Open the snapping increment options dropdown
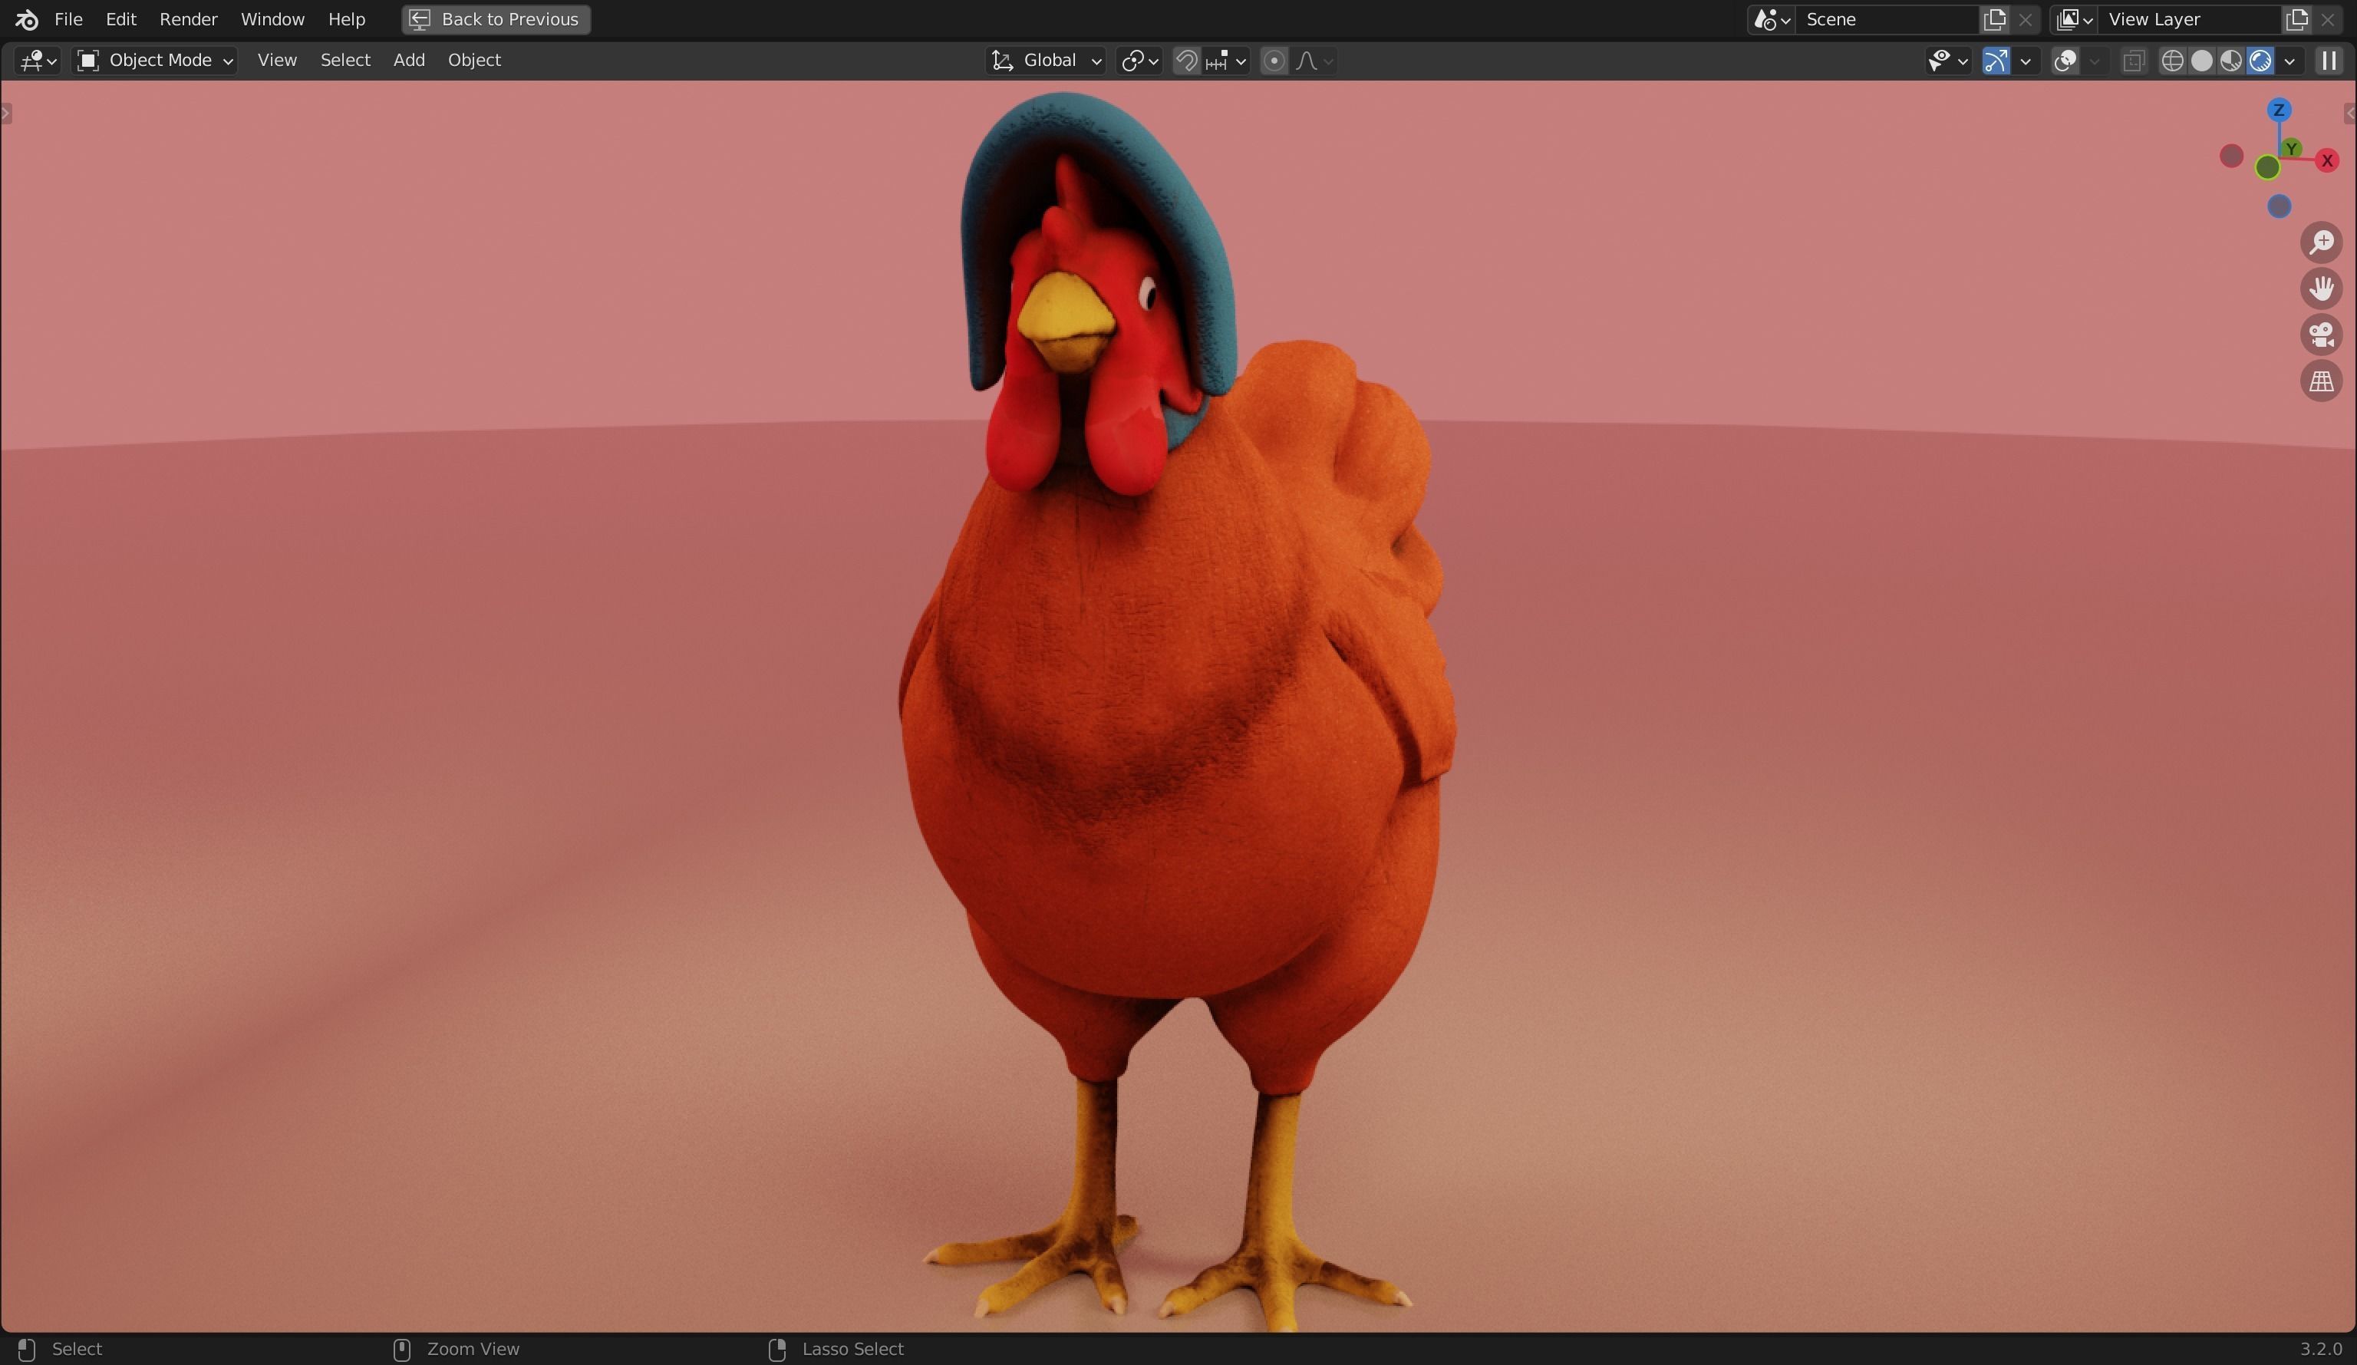The image size is (2357, 1365). pos(1226,61)
